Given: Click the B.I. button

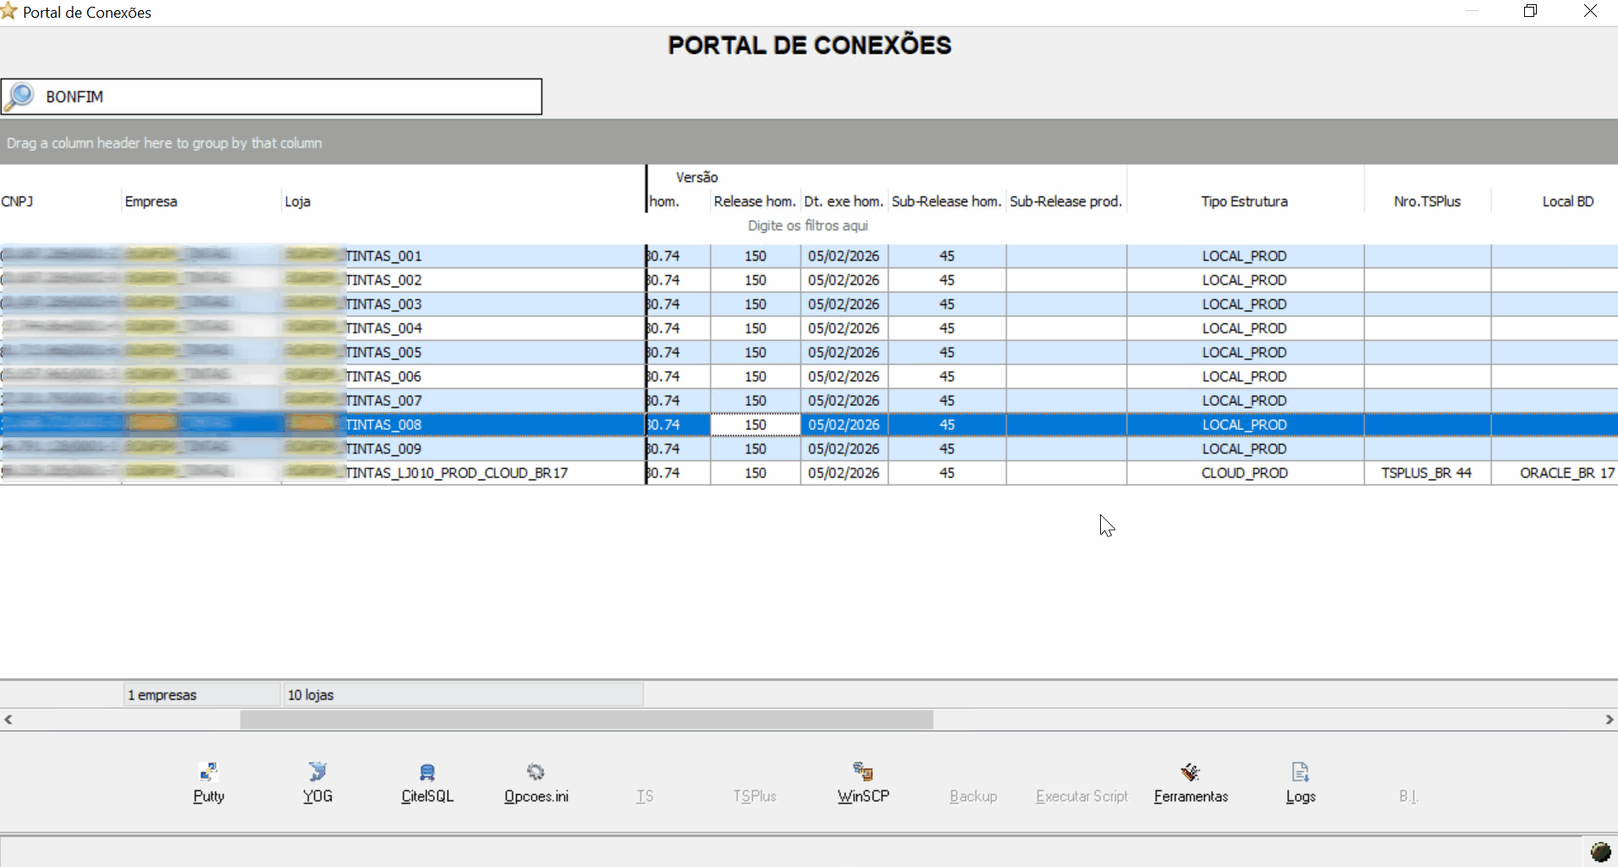Looking at the screenshot, I should 1408,796.
